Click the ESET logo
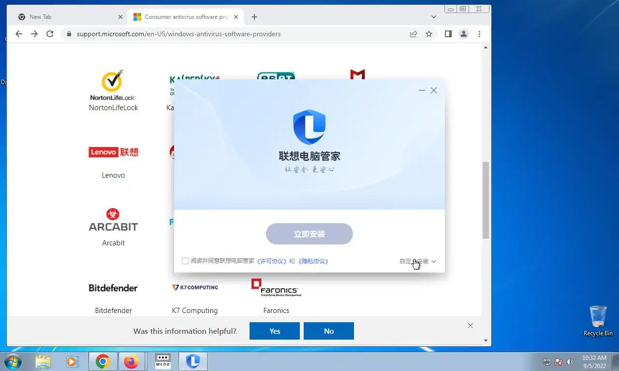The image size is (619, 371). coord(276,76)
